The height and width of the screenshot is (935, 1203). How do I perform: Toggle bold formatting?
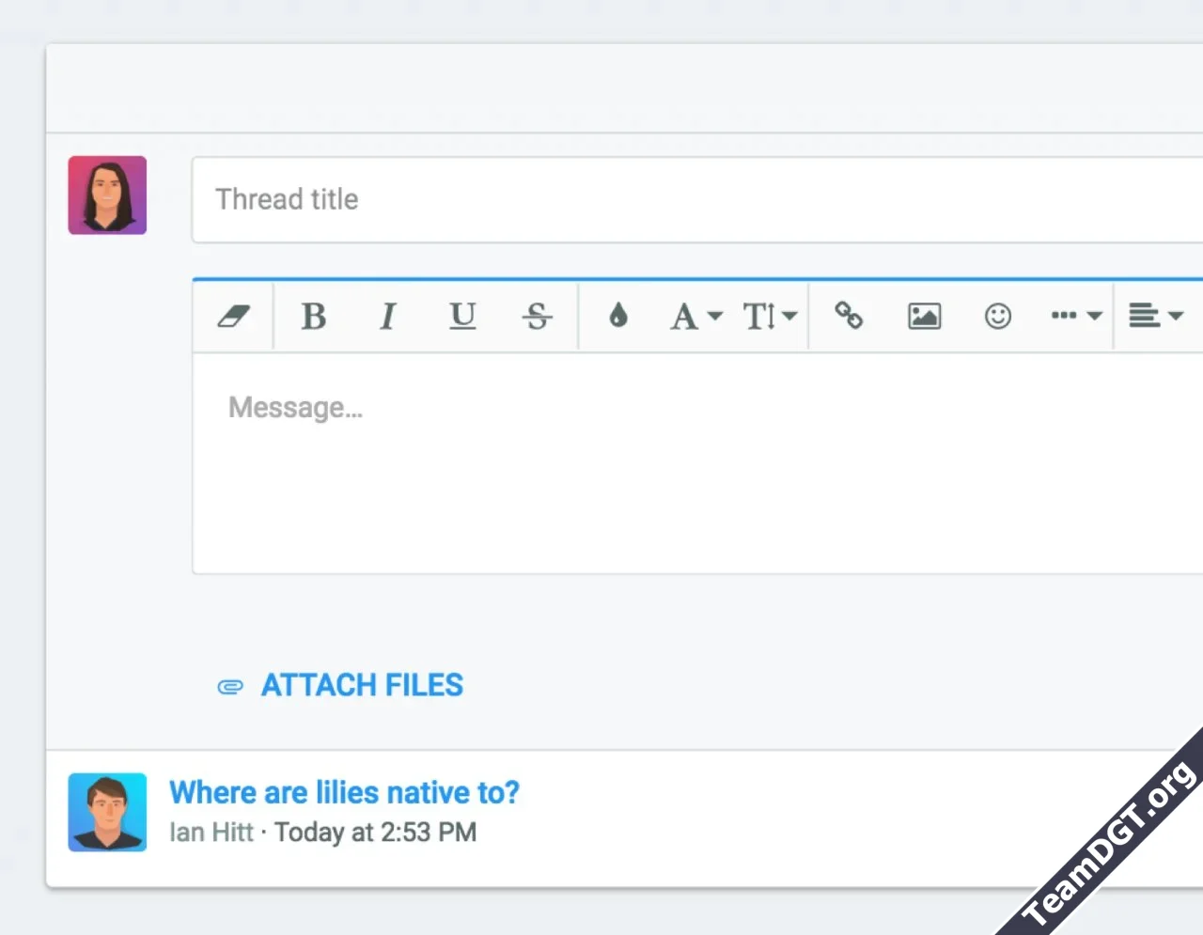[x=314, y=317]
